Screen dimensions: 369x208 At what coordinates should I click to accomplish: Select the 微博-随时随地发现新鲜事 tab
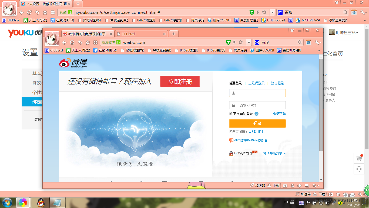click(x=88, y=34)
